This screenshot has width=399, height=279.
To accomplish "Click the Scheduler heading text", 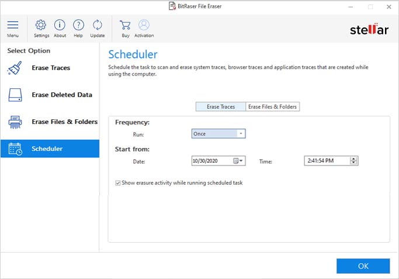I will [x=133, y=54].
